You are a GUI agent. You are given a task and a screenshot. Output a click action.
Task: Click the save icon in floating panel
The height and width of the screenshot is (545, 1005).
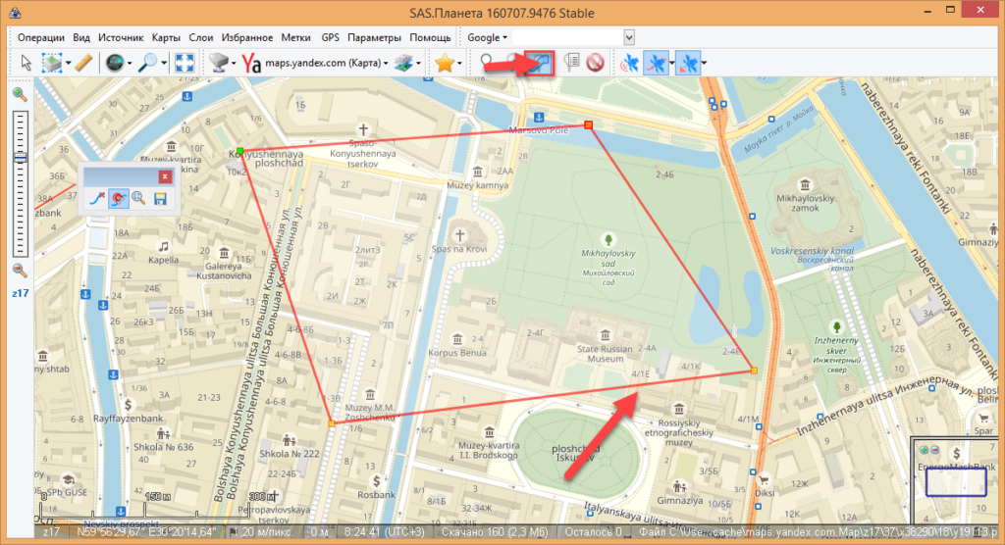159,199
